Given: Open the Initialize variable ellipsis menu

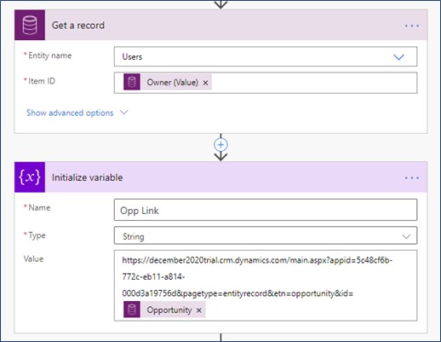Looking at the screenshot, I should 412,178.
